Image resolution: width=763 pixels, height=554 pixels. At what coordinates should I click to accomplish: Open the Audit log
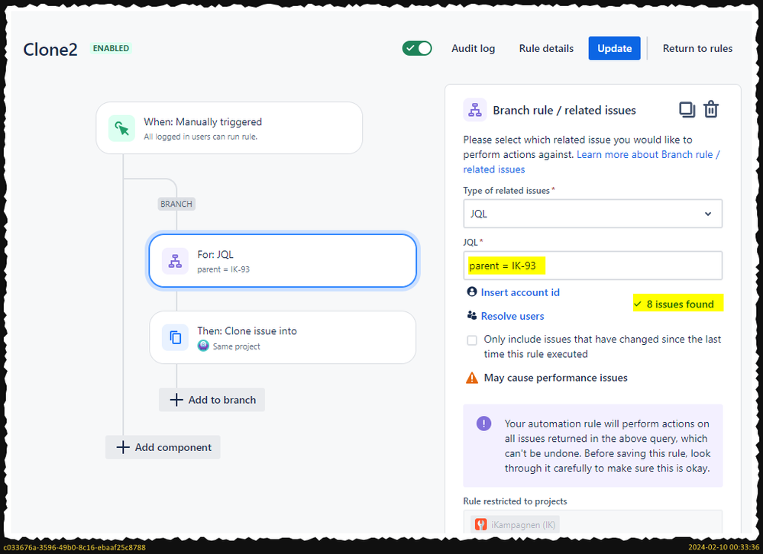click(x=473, y=49)
